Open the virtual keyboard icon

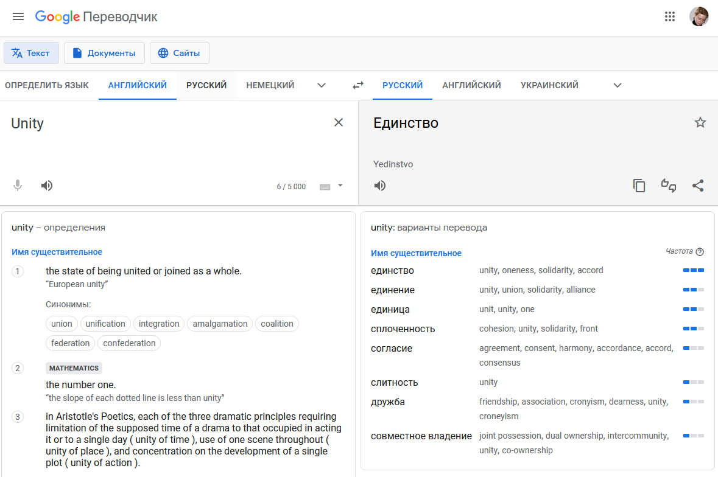coord(325,187)
